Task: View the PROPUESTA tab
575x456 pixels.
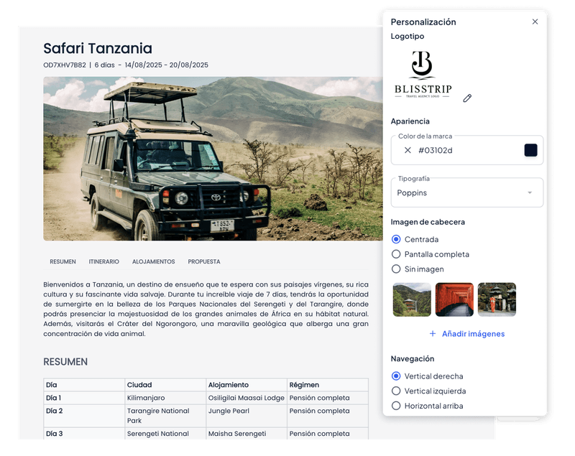Action: (205, 261)
